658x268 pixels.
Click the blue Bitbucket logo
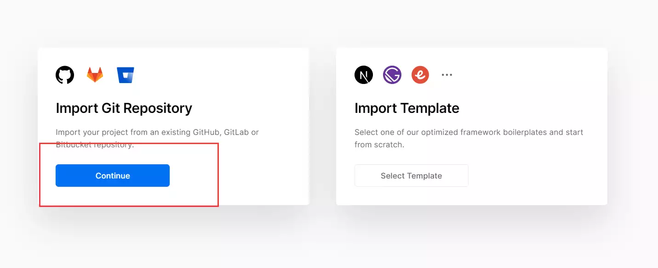pos(126,75)
